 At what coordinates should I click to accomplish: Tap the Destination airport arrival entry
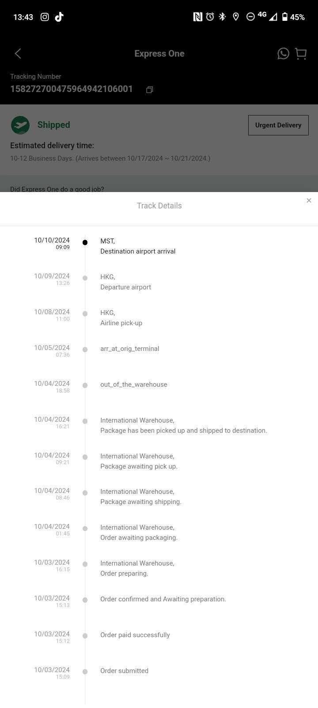pos(138,246)
